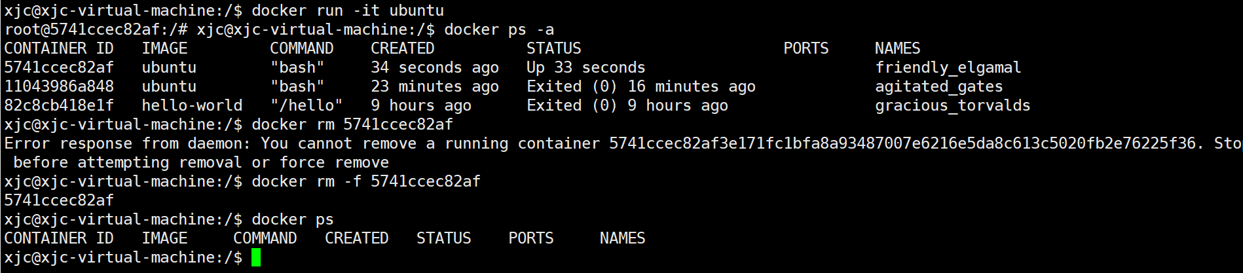The image size is (1243, 273).
Task: Click the gracious_torvalds container name
Action: click(952, 105)
